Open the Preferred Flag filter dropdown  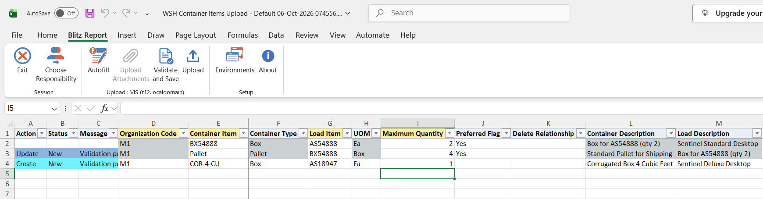506,133
